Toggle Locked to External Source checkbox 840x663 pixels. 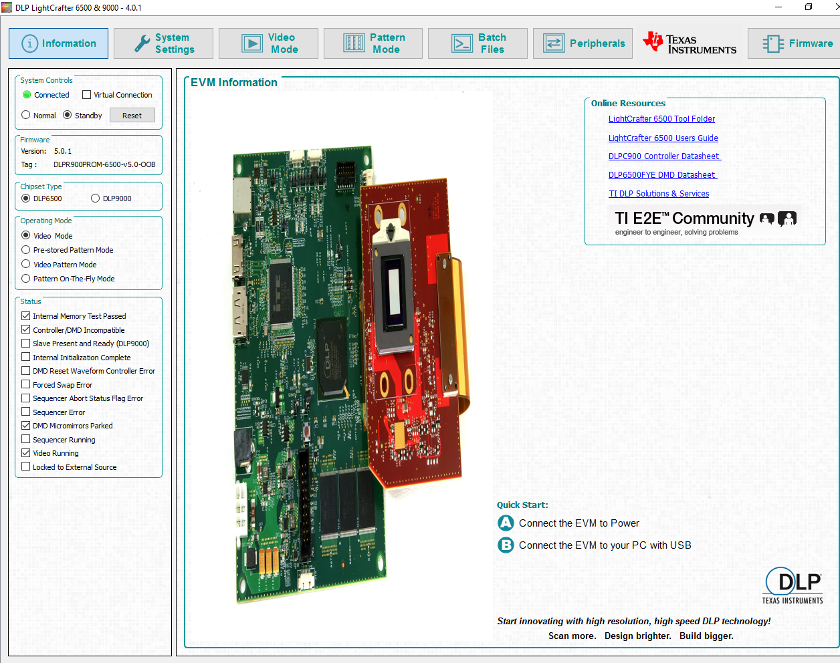[26, 467]
